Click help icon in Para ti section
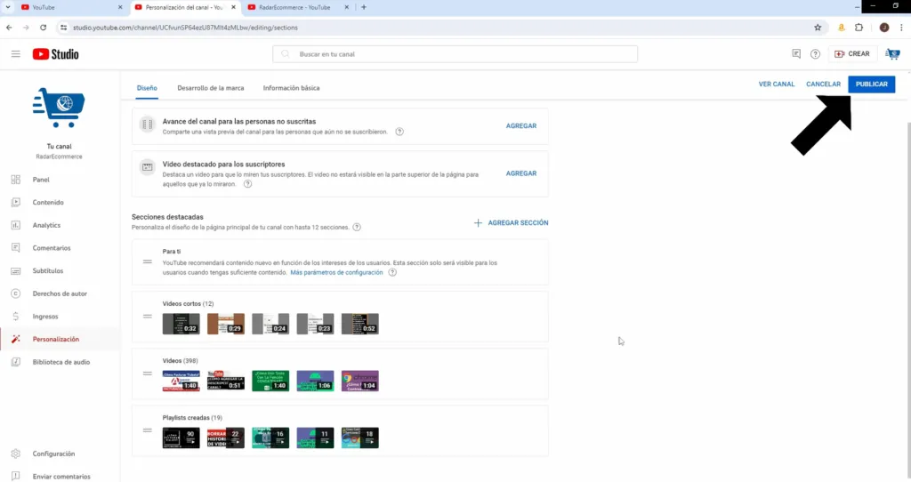Viewport: 911px width, 482px height. click(392, 272)
